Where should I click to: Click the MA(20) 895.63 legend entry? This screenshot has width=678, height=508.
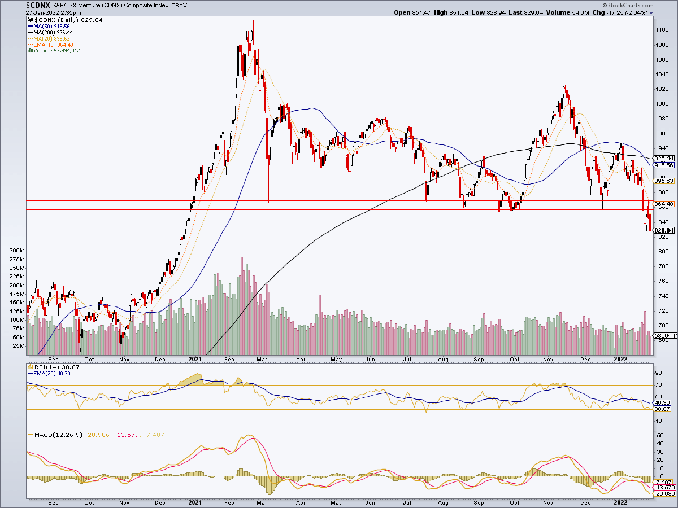click(50, 38)
